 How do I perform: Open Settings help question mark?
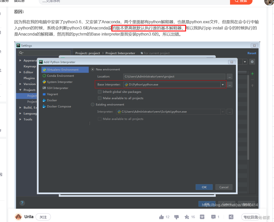pos(22,203)
